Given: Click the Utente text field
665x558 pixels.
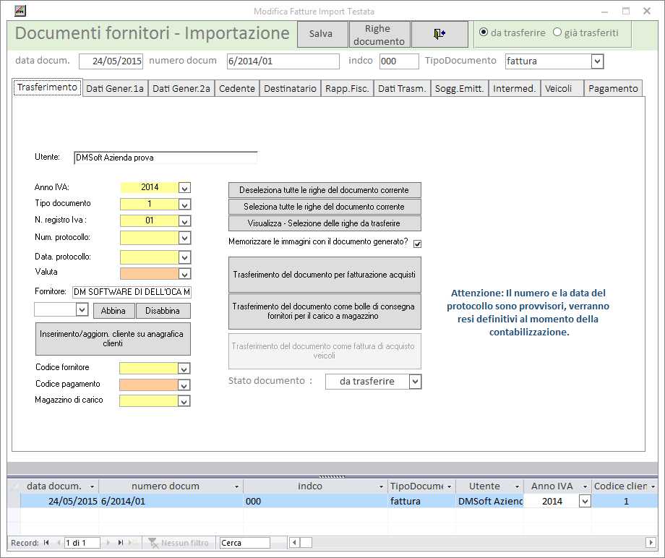Looking at the screenshot, I should tap(166, 158).
